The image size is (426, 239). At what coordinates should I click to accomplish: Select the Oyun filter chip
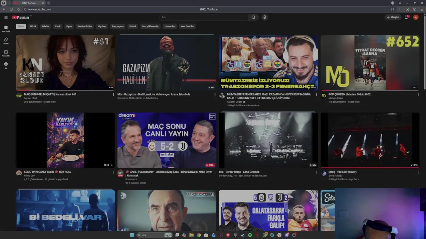point(69,27)
